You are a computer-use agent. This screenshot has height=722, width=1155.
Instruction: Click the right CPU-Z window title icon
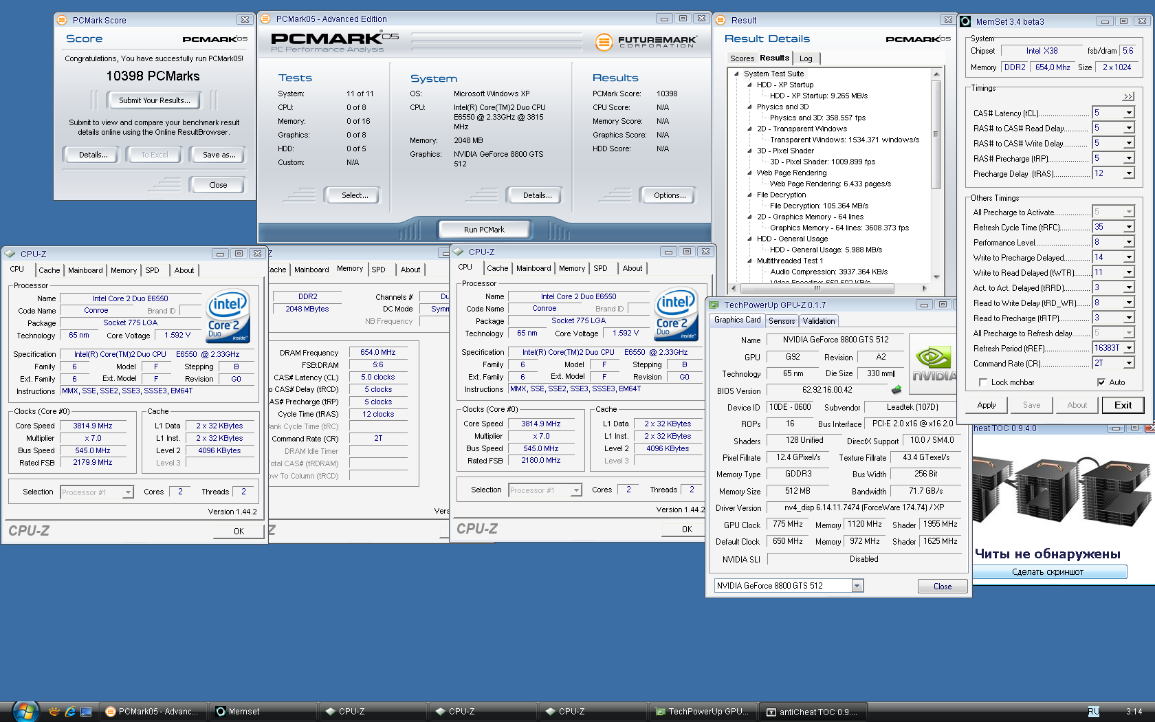(459, 252)
